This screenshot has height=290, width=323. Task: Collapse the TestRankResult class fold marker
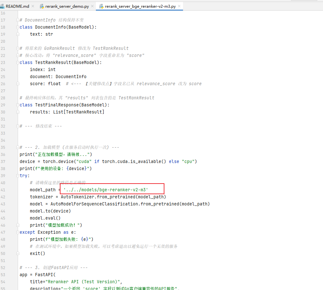18,63
